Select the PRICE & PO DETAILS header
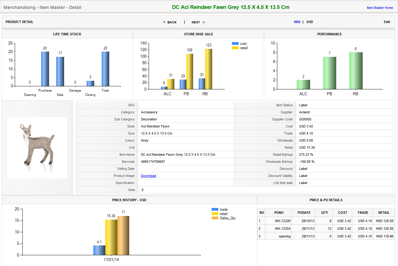The width and height of the screenshot is (398, 266). [326, 200]
